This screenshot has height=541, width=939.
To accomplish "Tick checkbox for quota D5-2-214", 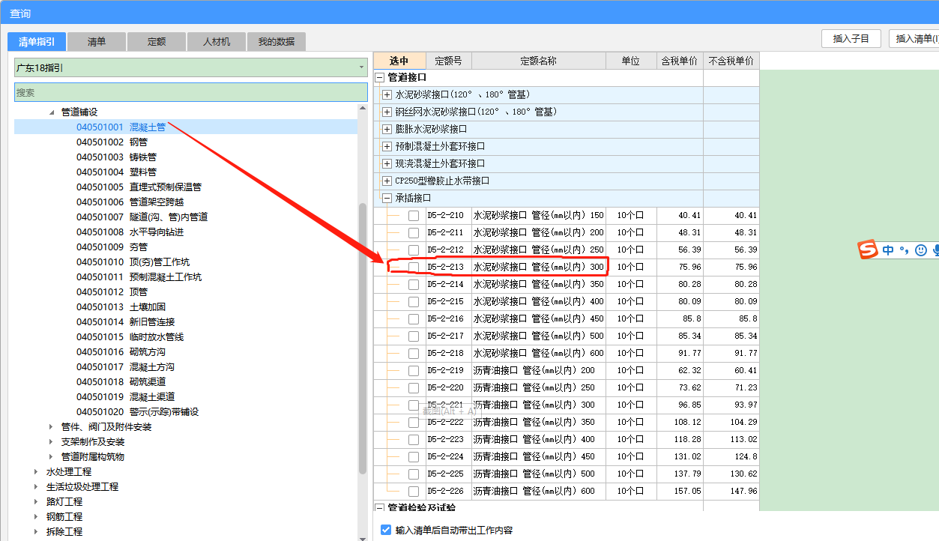I will tap(414, 285).
